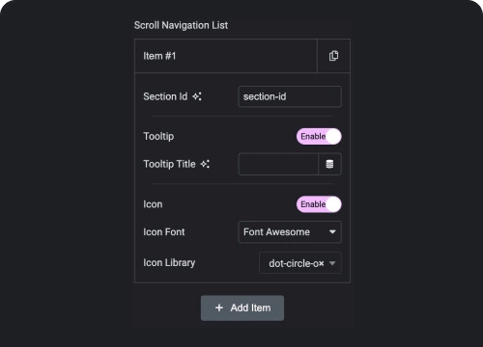Click the dot-circle-o selected value
The height and width of the screenshot is (347, 483).
294,263
